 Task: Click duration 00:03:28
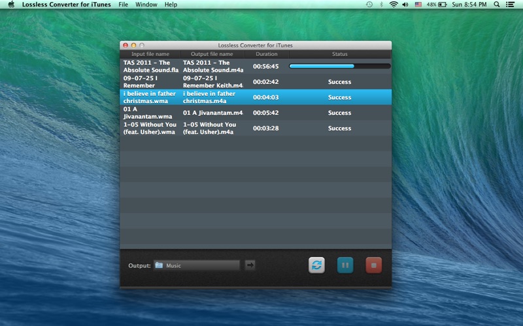[x=266, y=128]
